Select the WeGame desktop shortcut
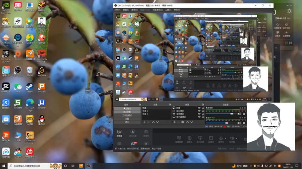 [42, 71]
